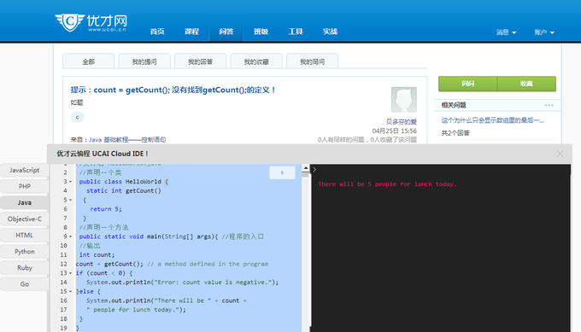
Task: Switch to the 全部 tab
Action: (x=89, y=61)
